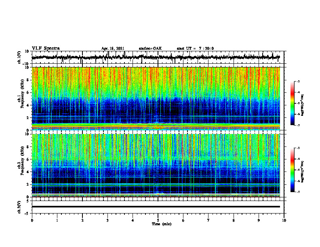Image resolution: width=320 pixels, height=247 pixels.
Task: Select the "start UT = 7:30:0" text
Action: [195, 48]
